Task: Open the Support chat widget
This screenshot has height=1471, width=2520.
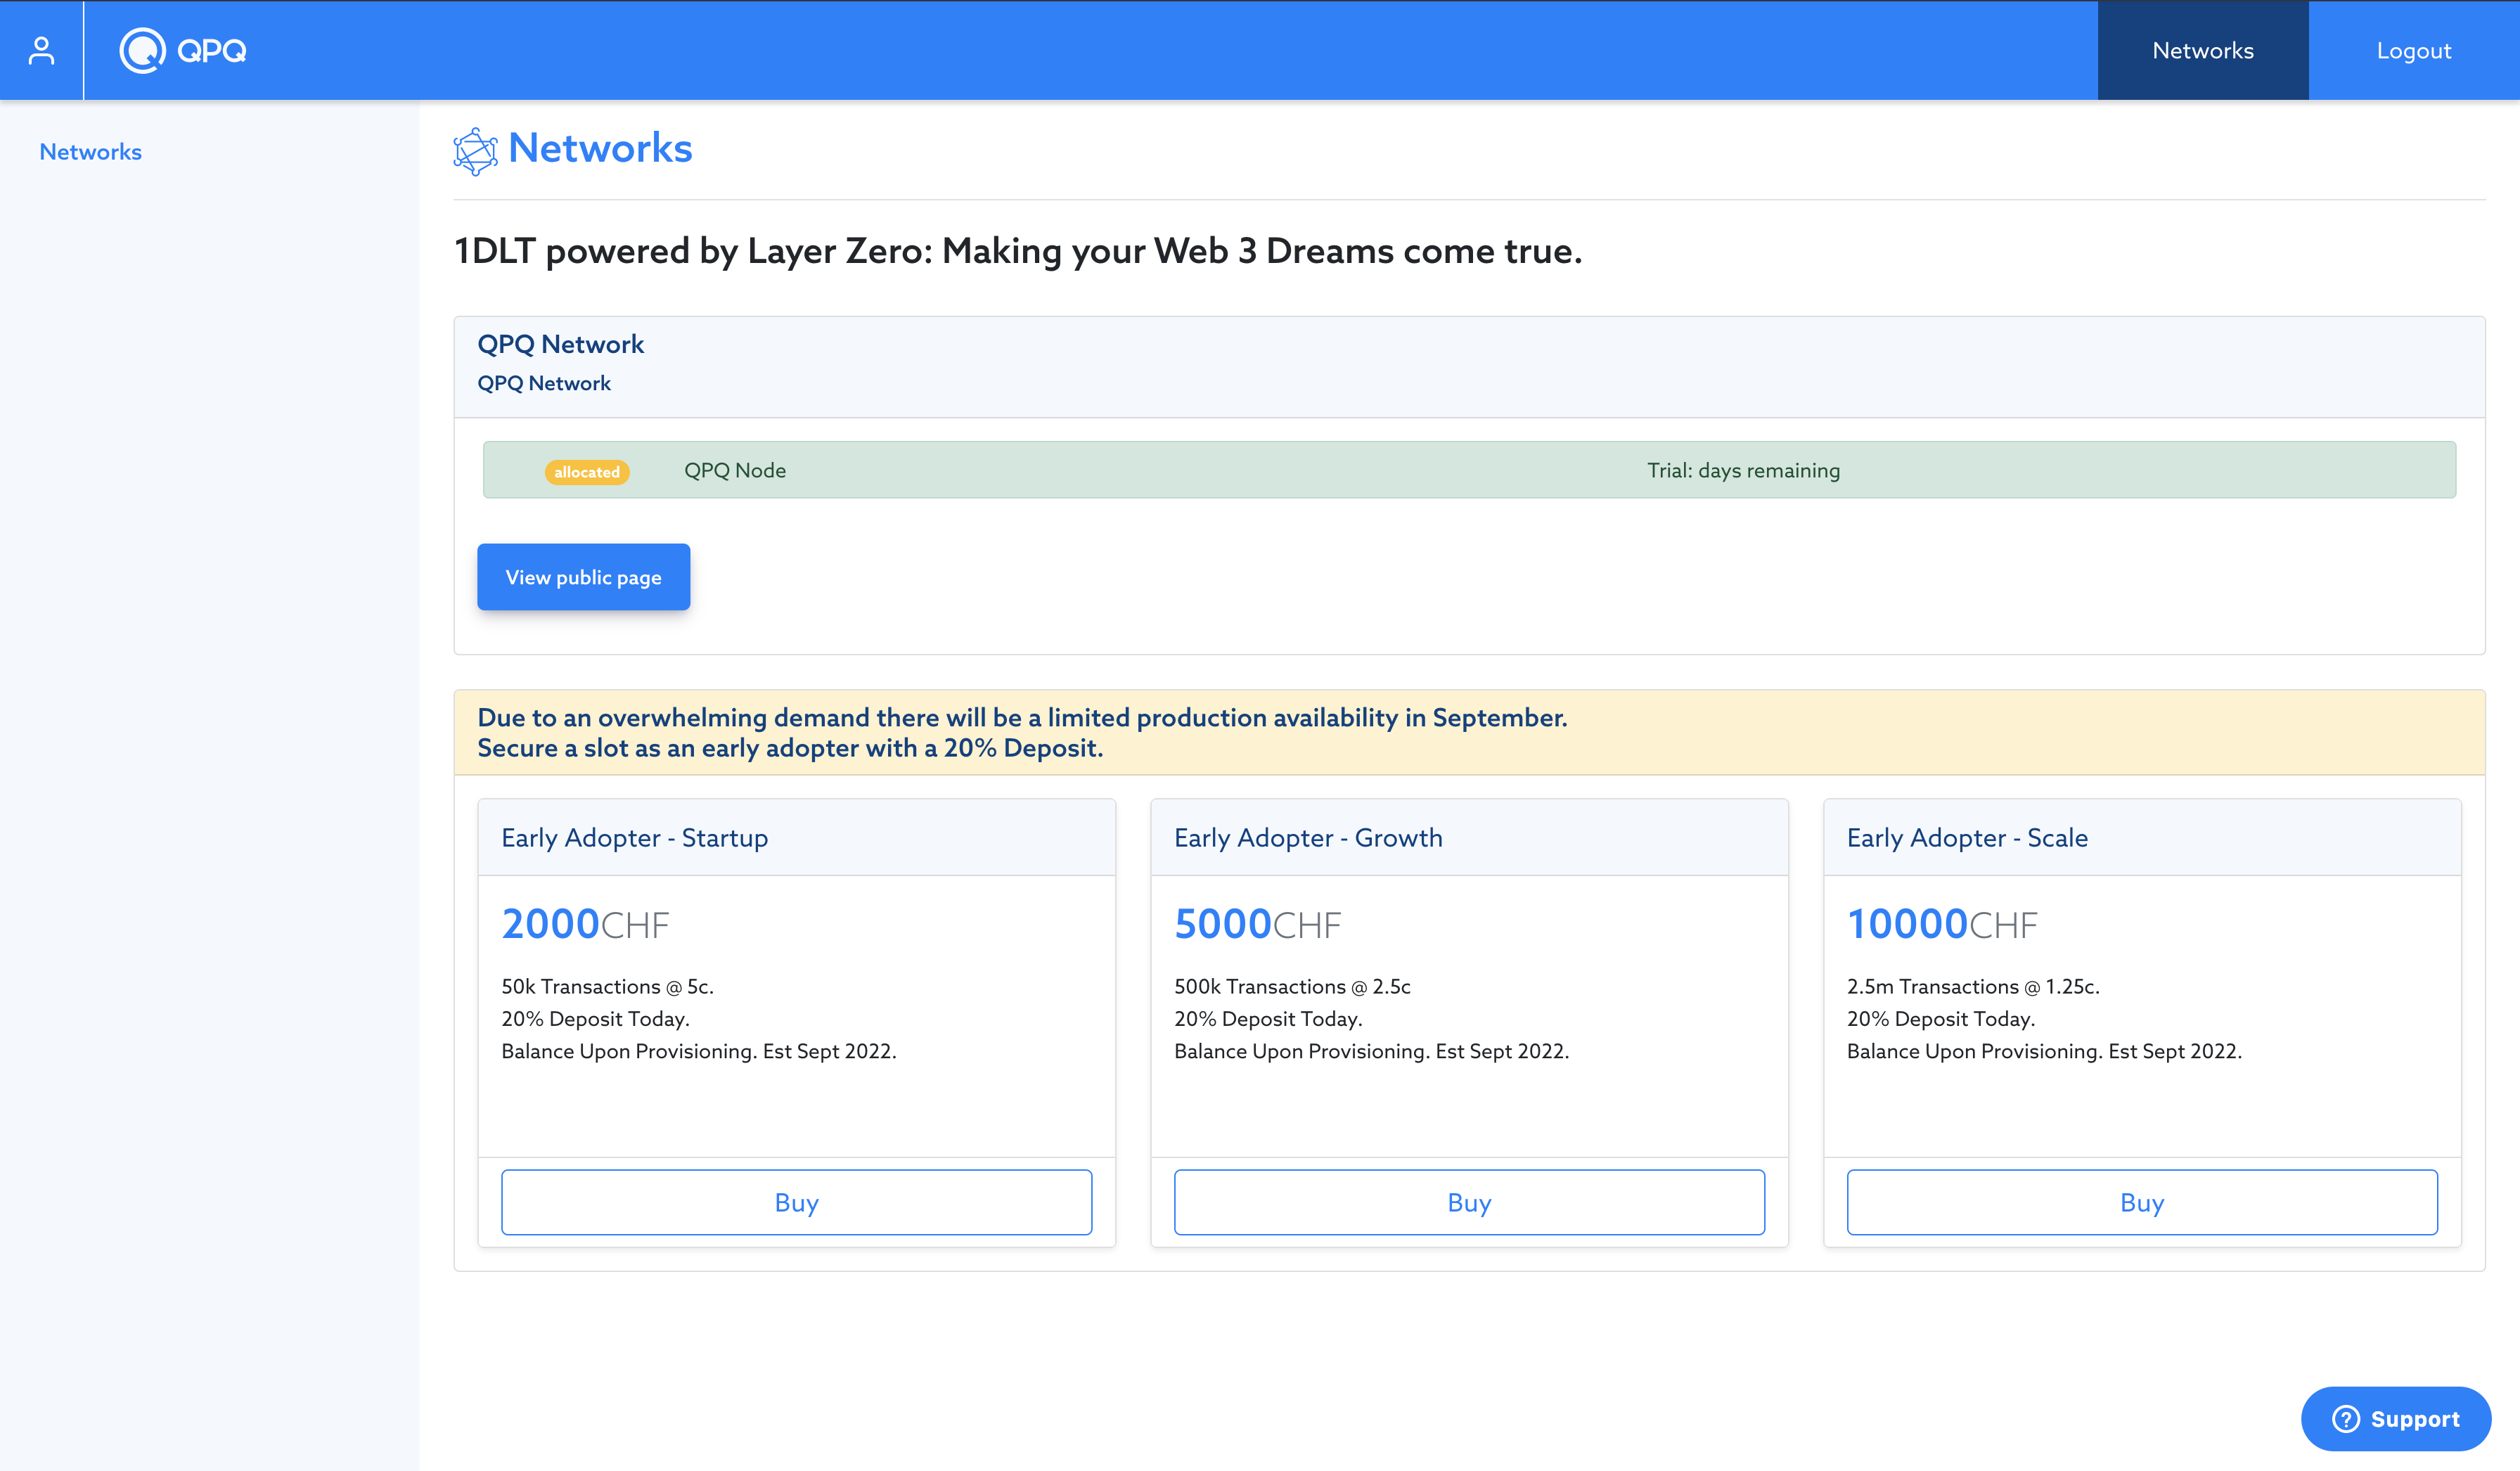Action: pyautogui.click(x=2395, y=1418)
